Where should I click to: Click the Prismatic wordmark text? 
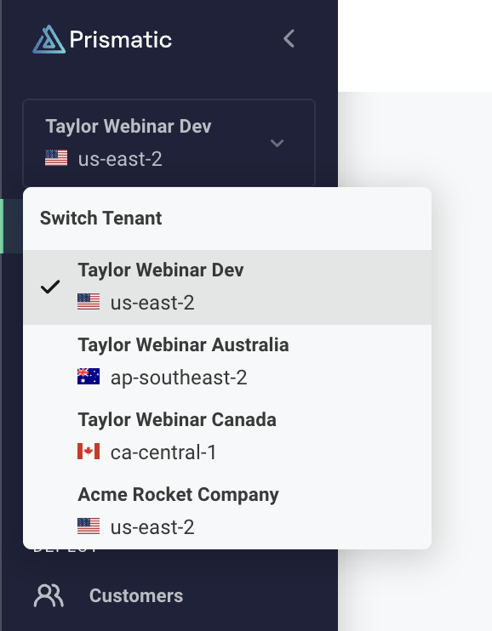[121, 39]
